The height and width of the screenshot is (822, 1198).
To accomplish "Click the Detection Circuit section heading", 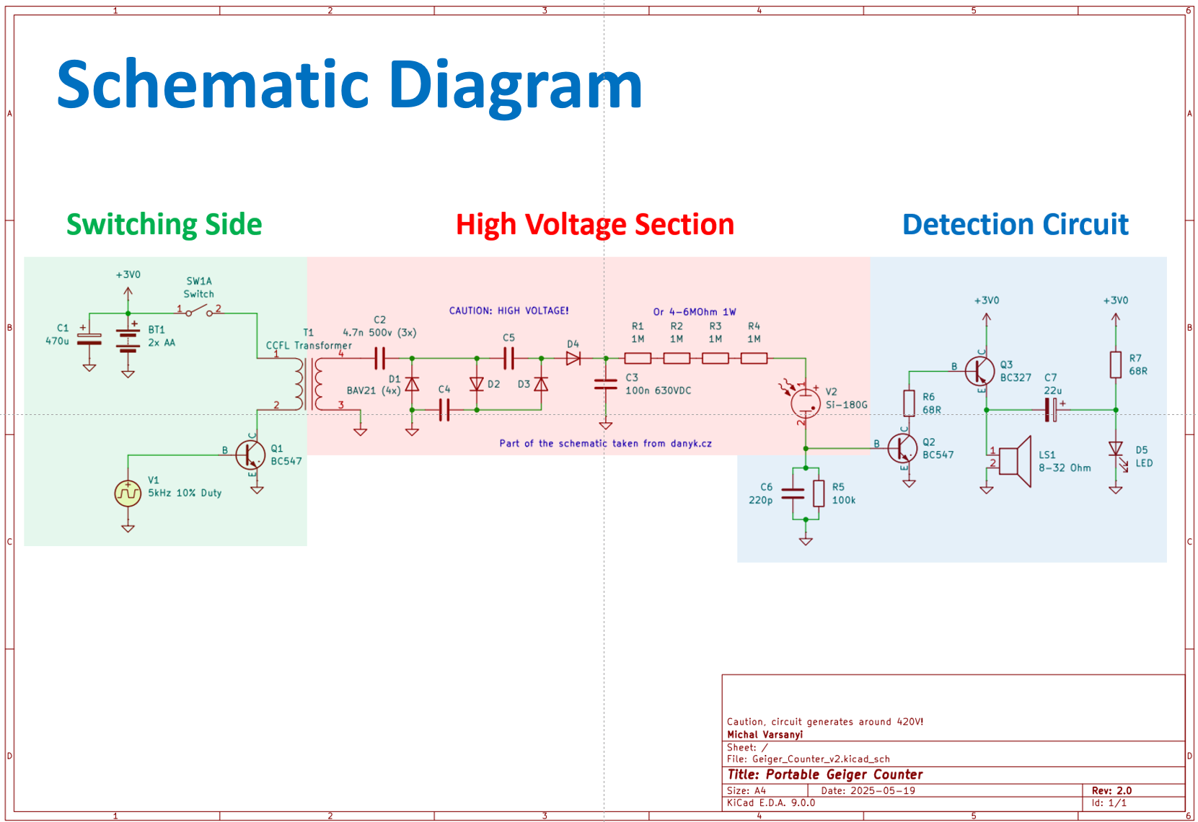I will coord(1014,224).
